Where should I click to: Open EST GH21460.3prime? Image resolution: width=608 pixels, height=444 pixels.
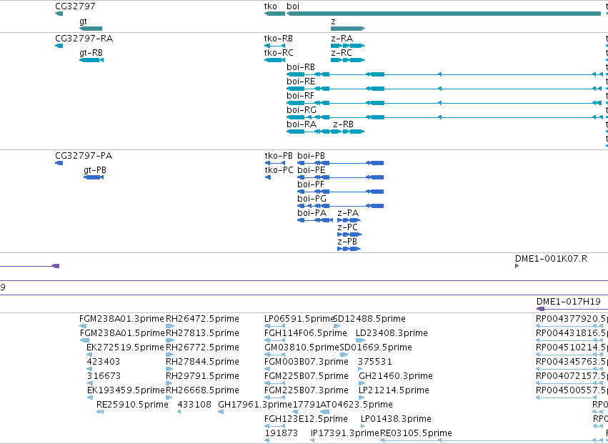(x=362, y=383)
